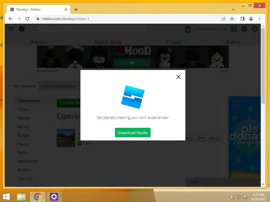Viewport: 270px width, 202px height.
Task: Select Animations in the sidebar
Action: click(27, 161)
